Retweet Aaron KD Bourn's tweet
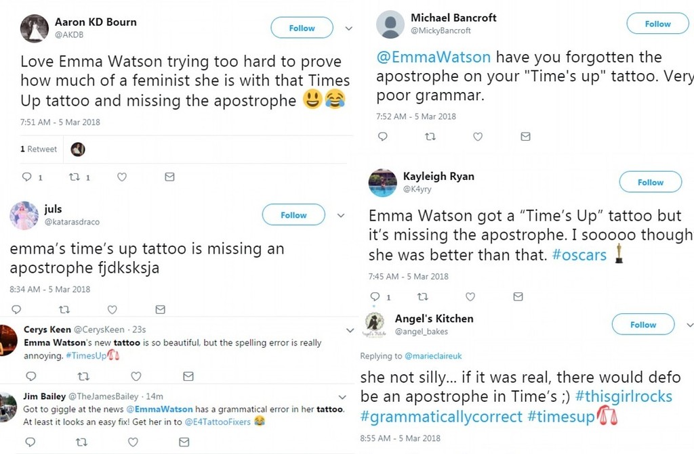 click(x=75, y=177)
